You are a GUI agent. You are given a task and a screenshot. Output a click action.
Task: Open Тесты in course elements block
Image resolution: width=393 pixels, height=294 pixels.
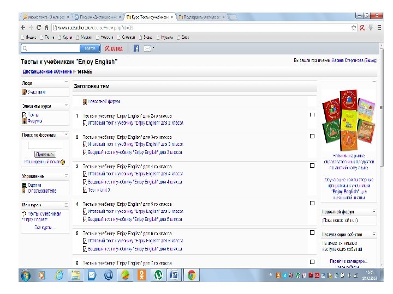point(33,115)
